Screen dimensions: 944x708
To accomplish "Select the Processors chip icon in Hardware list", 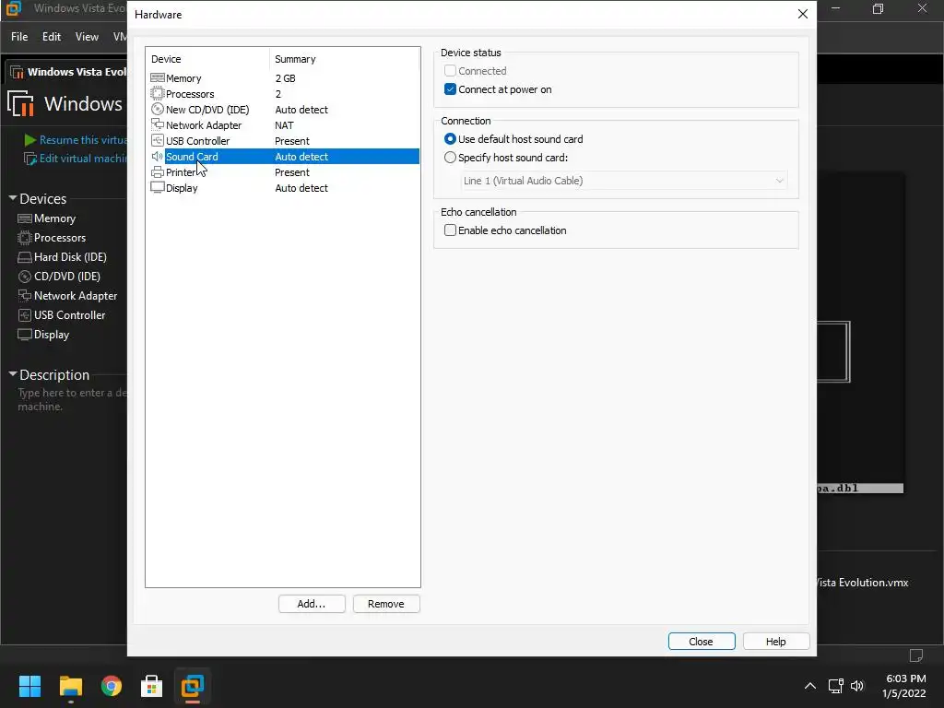I will (157, 93).
